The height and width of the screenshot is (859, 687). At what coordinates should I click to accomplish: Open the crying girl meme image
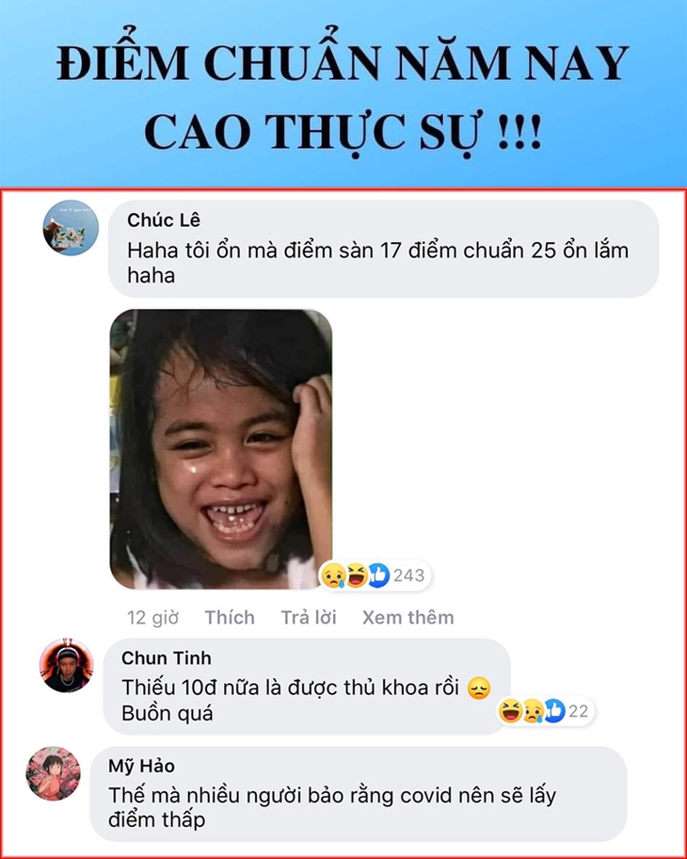pos(221,450)
